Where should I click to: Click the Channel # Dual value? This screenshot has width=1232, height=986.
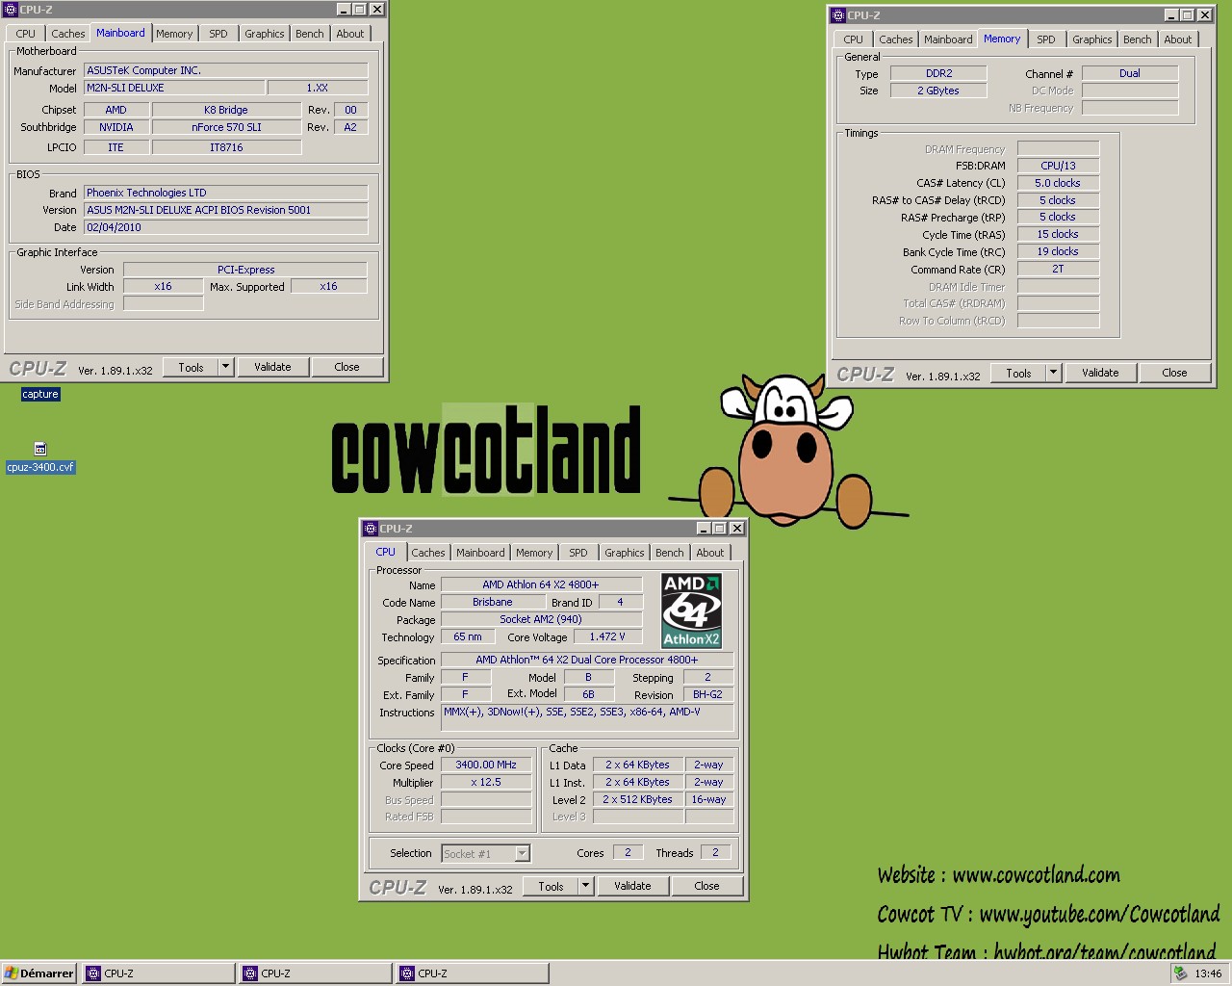pyautogui.click(x=1130, y=73)
